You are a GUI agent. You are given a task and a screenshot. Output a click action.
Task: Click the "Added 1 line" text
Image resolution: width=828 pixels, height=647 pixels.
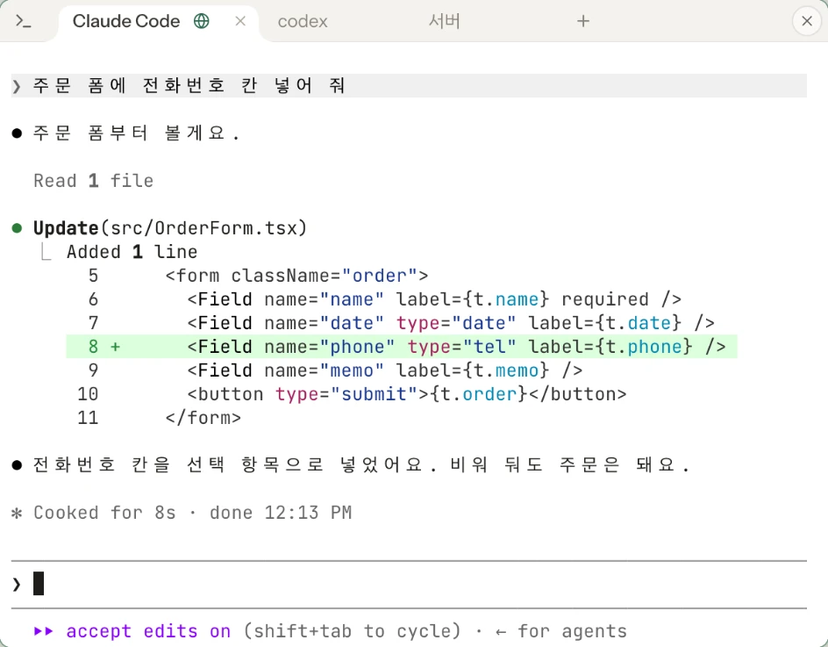(132, 252)
